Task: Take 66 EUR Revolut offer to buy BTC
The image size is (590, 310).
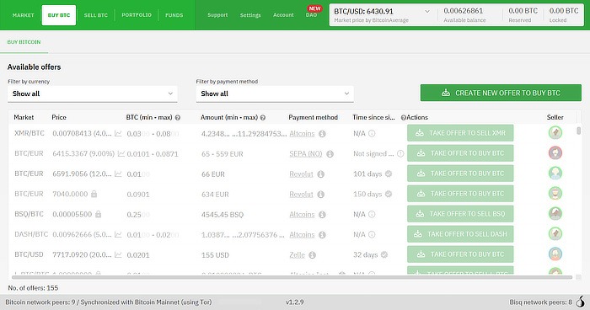Action: [460, 174]
